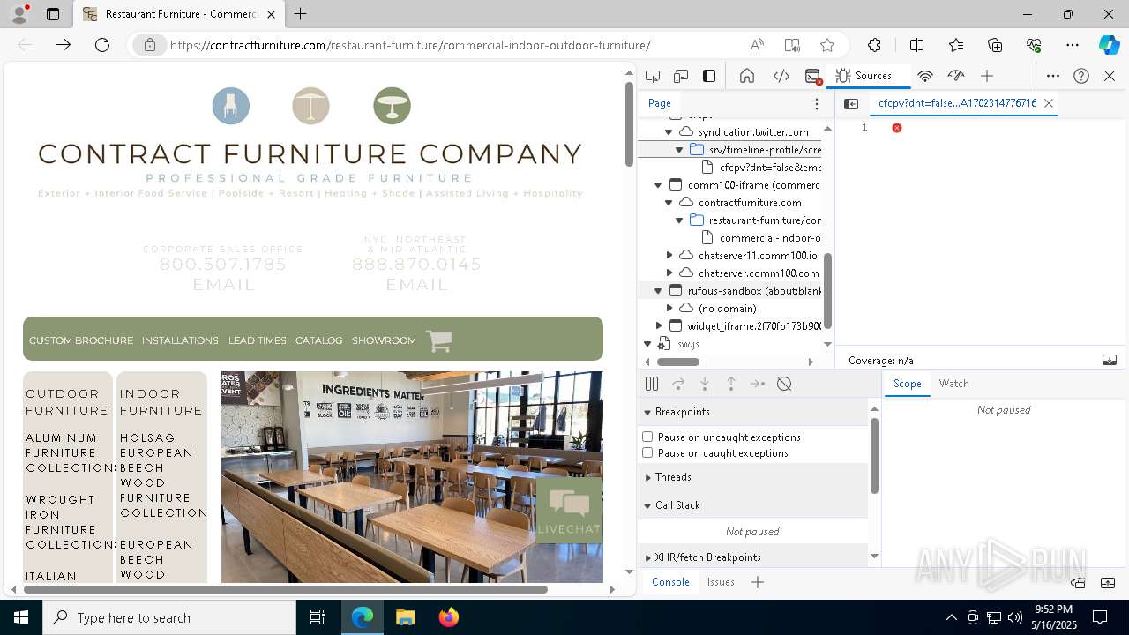Click the chair circle logo icon
The image size is (1129, 635).
click(231, 106)
